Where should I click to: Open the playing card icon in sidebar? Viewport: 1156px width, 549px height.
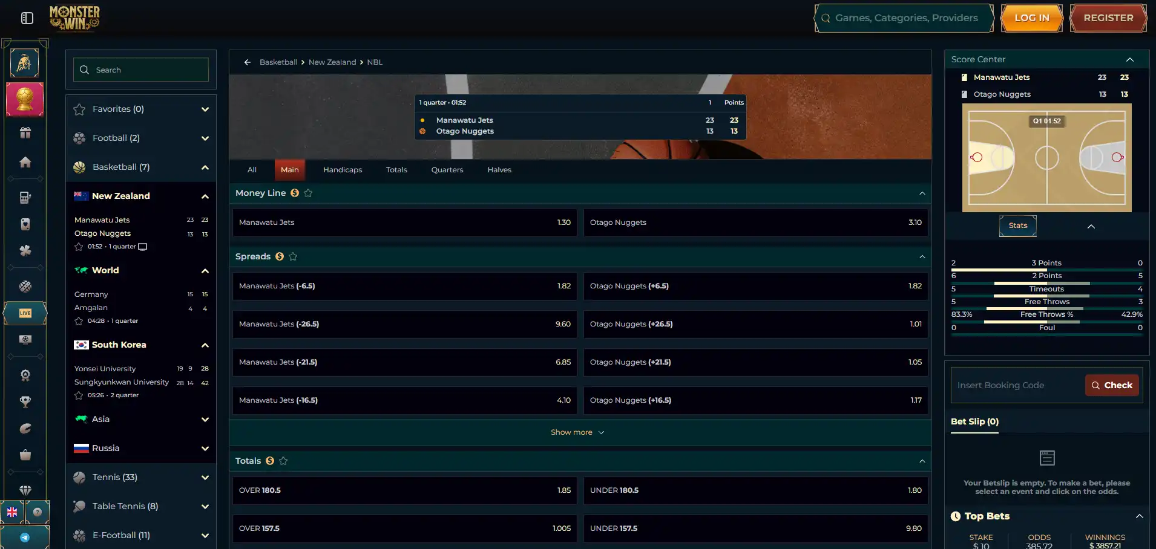click(25, 224)
